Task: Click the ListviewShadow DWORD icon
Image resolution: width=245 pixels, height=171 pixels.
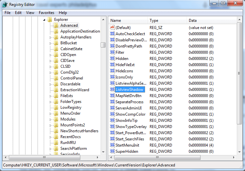Action: [x=112, y=89]
